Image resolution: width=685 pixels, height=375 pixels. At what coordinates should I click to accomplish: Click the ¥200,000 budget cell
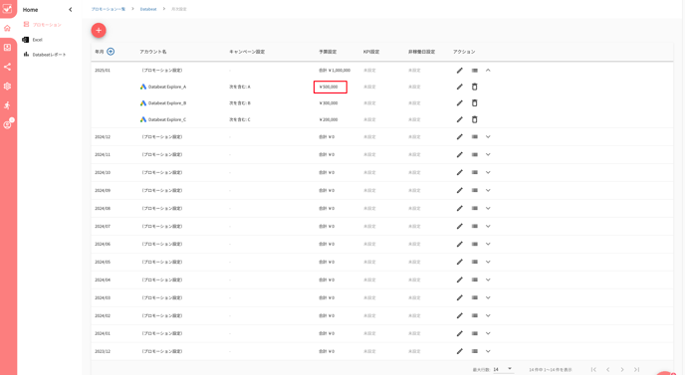tap(329, 119)
